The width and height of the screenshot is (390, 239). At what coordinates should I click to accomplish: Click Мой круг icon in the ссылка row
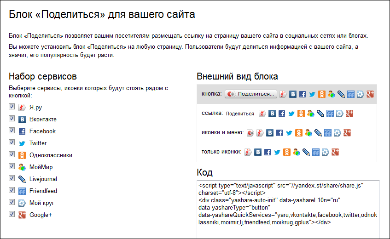pos(339,114)
